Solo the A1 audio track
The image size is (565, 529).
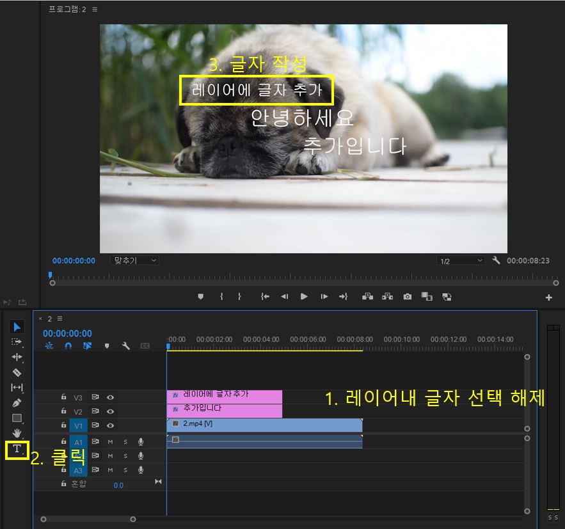pyautogui.click(x=125, y=442)
